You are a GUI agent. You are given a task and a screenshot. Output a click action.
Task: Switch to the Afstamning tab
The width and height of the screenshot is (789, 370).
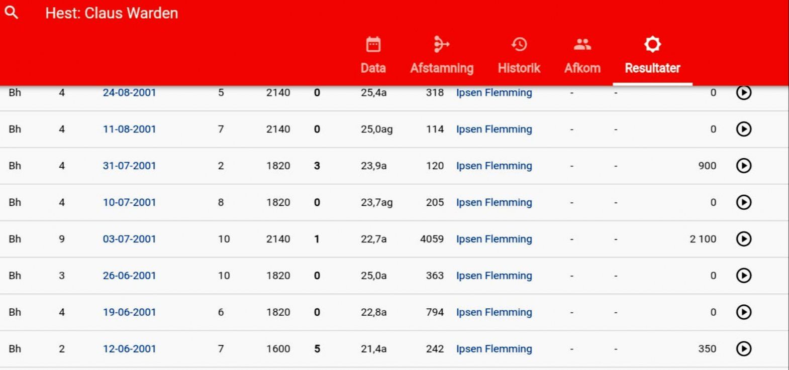click(x=441, y=56)
